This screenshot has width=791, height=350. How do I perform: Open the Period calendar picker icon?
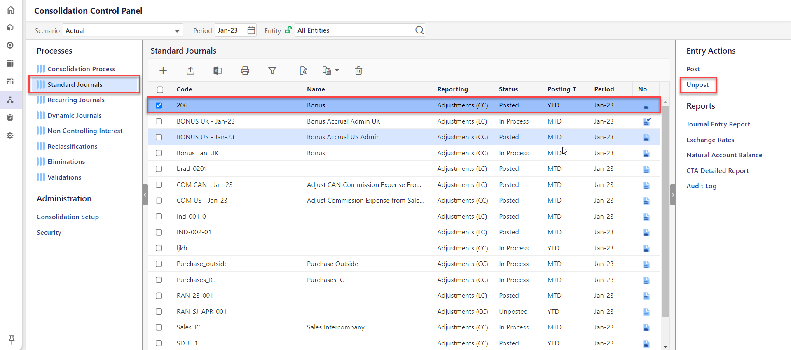click(251, 30)
